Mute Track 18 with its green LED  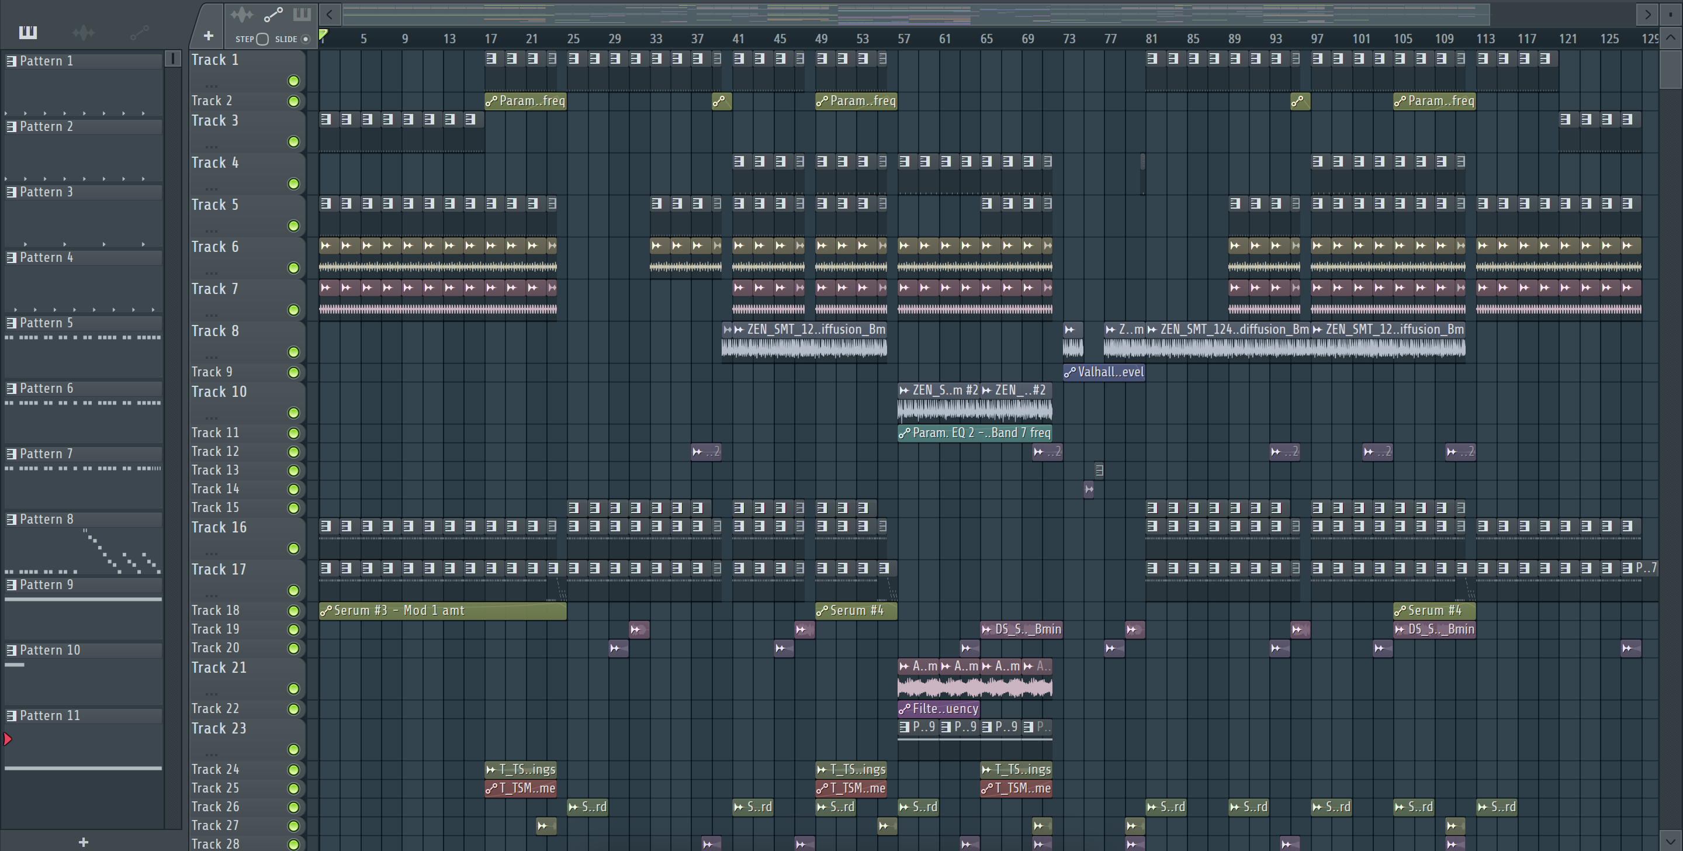coord(293,610)
